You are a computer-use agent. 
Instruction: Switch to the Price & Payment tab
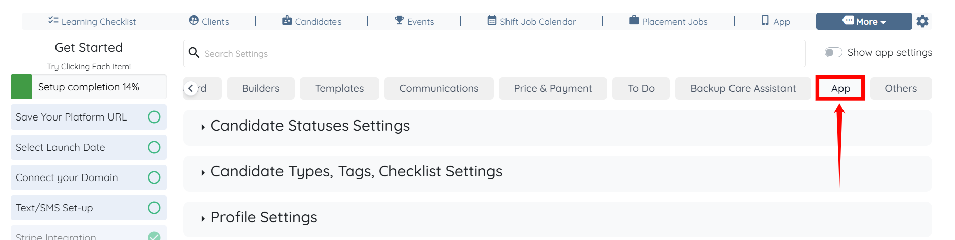pos(552,88)
